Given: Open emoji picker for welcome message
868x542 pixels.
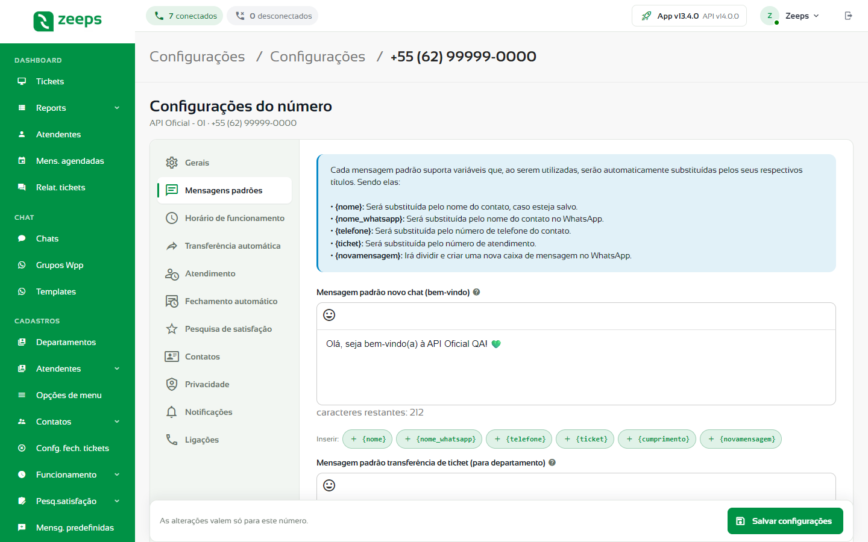Looking at the screenshot, I should tap(329, 315).
